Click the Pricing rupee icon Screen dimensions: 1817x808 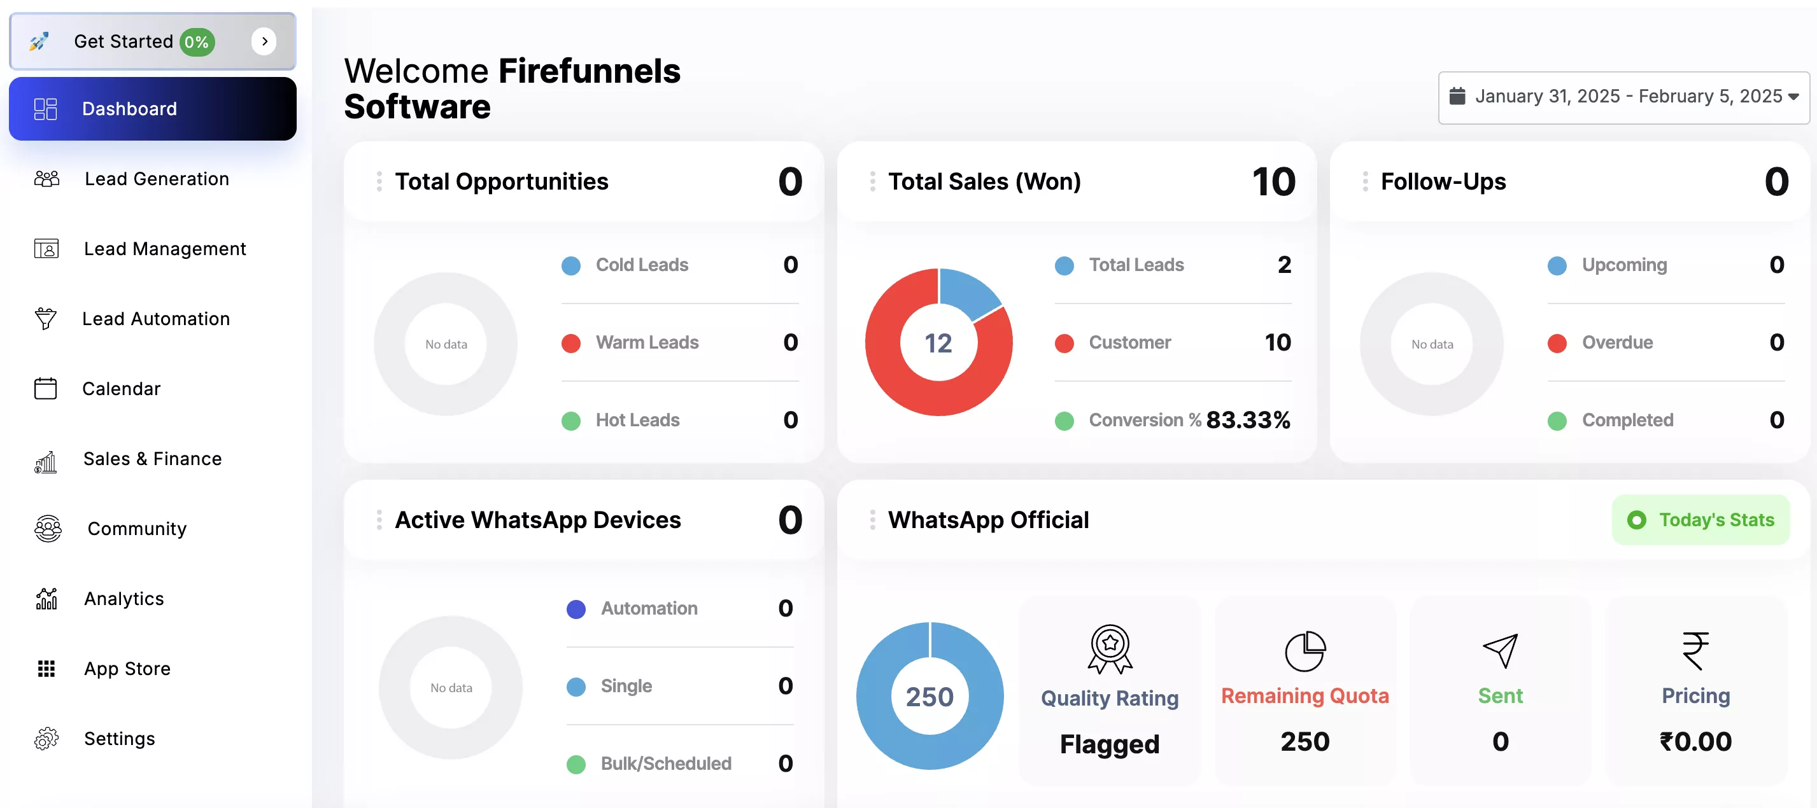click(1695, 651)
